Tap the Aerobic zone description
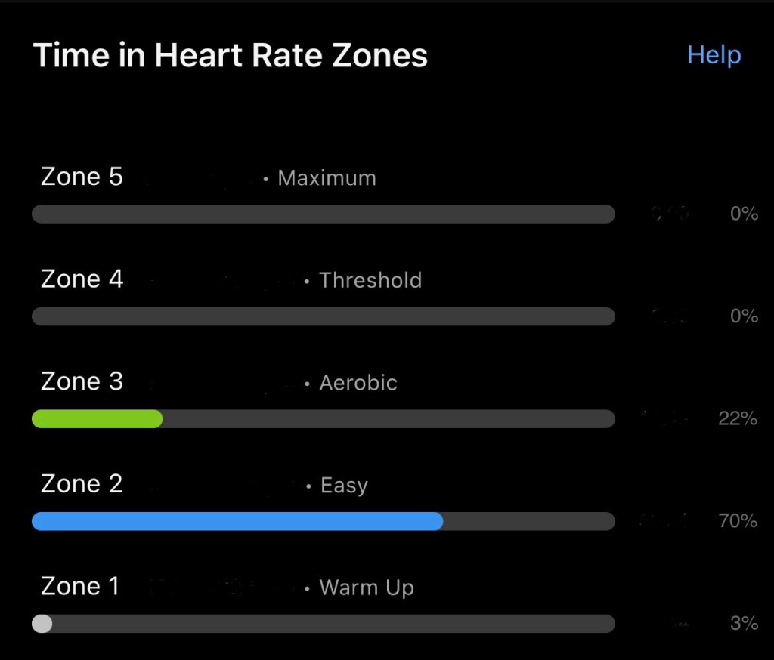 (x=358, y=383)
